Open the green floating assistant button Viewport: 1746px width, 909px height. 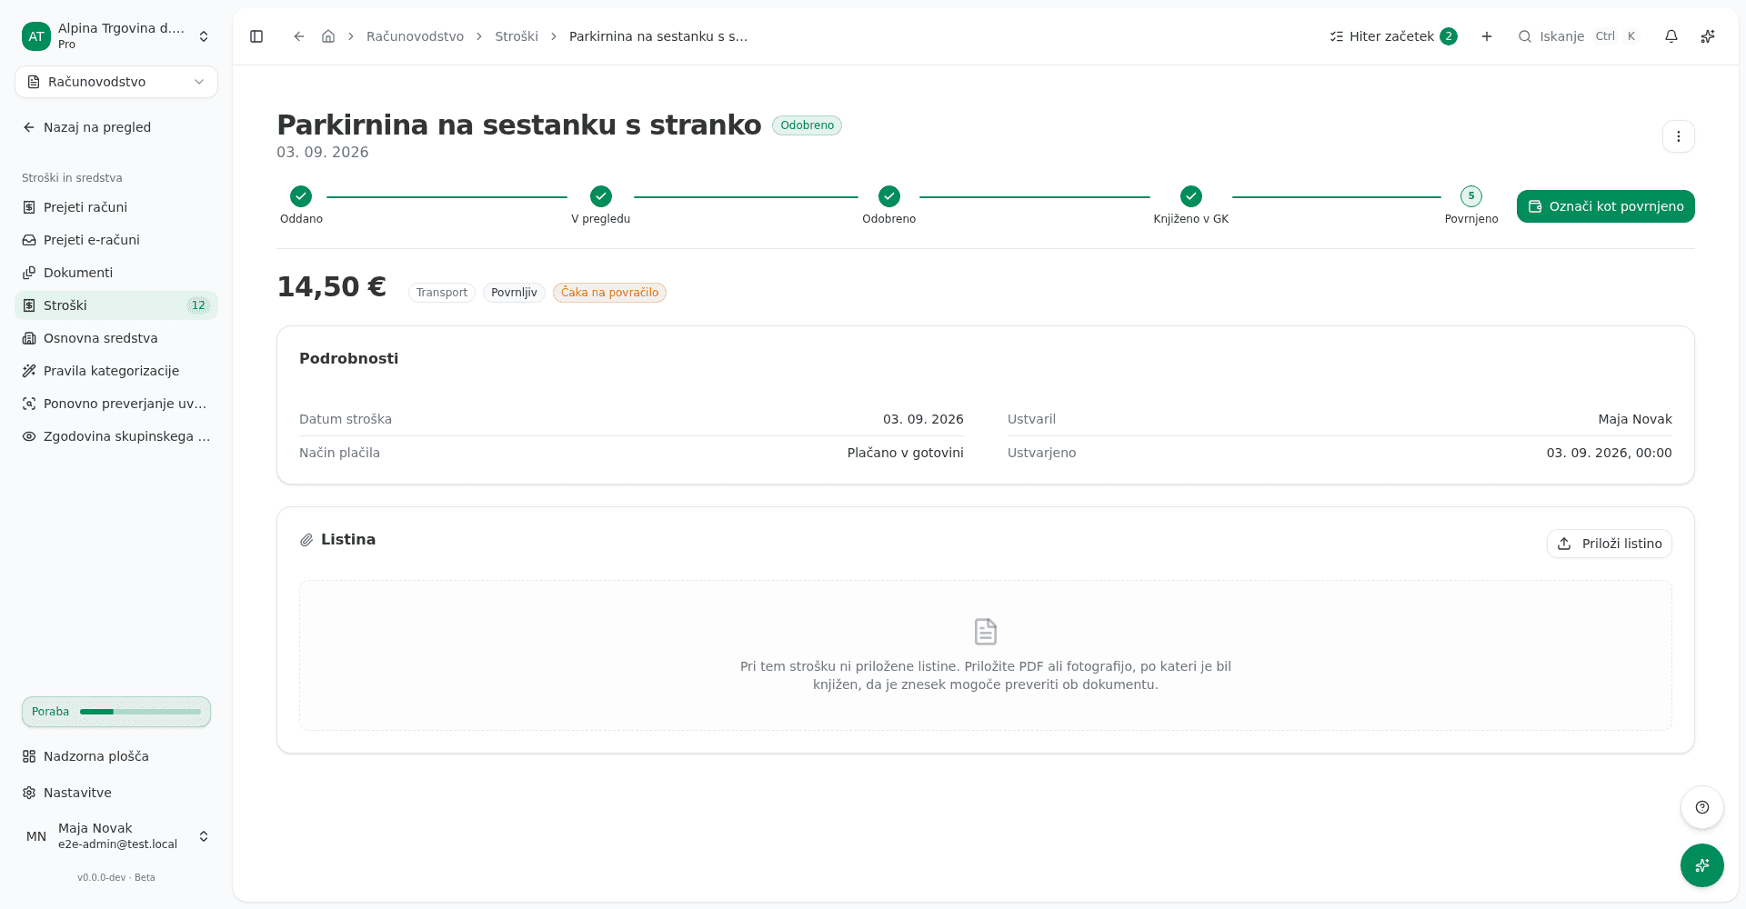pyautogui.click(x=1702, y=865)
